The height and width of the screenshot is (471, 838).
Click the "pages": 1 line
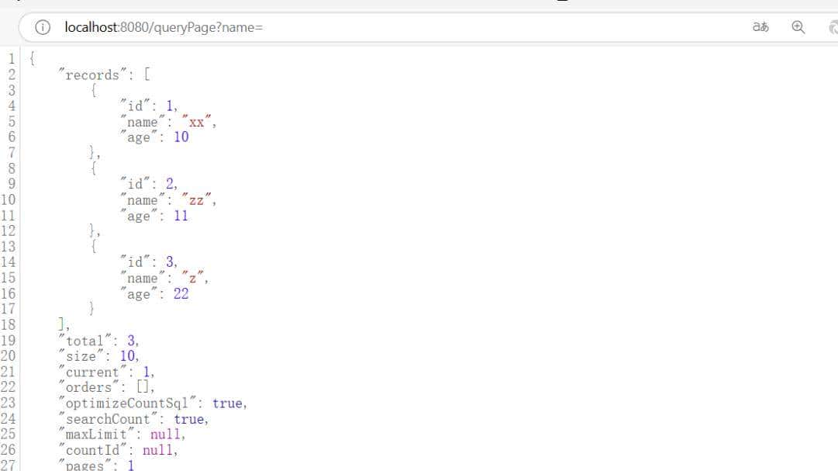(96, 465)
